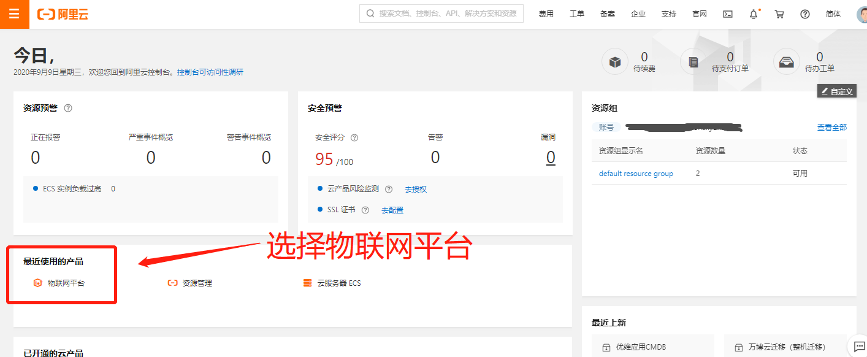Click the help icon beside 资源预警

pos(68,108)
